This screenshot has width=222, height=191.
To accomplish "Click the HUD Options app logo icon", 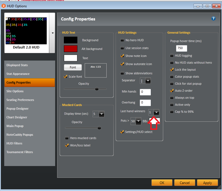I will click(3, 6).
